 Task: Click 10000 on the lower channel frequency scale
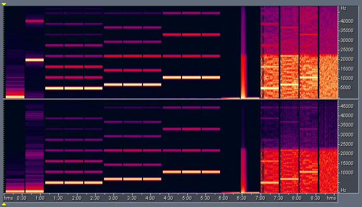[x=347, y=172]
